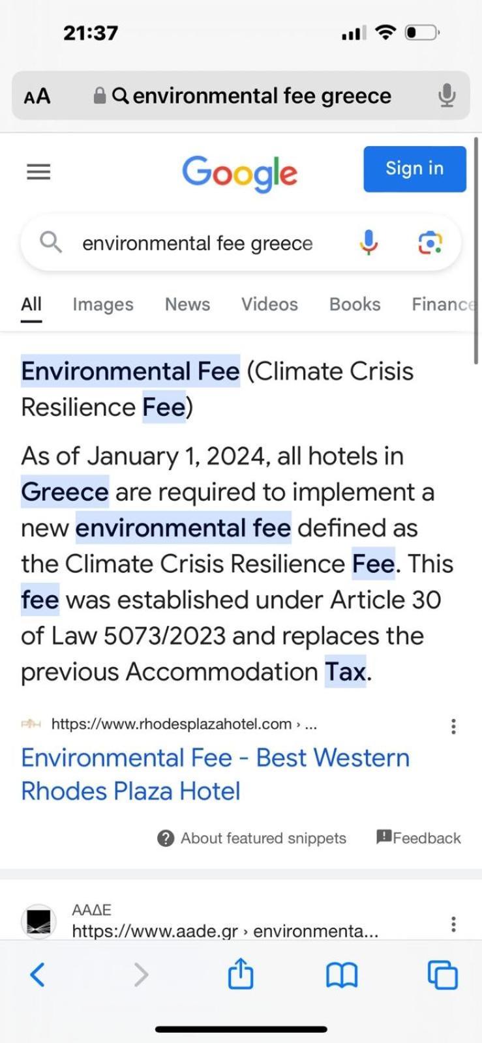Click the environmental fee greece search field
This screenshot has width=482, height=1043.
point(197,243)
